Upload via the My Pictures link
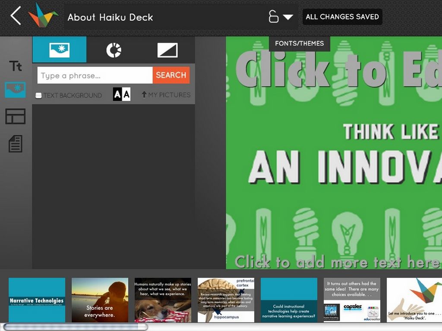This screenshot has width=442, height=331. click(166, 95)
